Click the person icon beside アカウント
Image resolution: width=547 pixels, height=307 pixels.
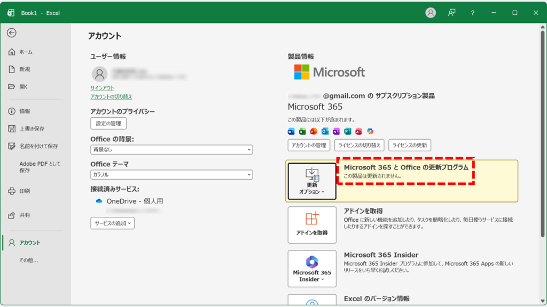pyautogui.click(x=12, y=243)
